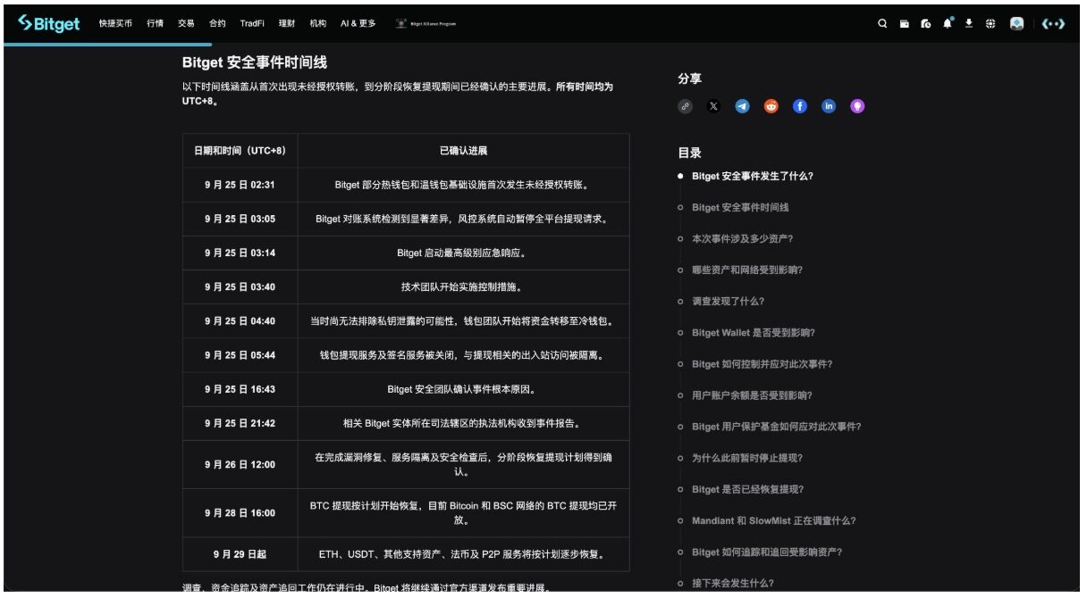
Task: Select the '9 月 25 日 03:40' cell
Action: click(x=240, y=287)
